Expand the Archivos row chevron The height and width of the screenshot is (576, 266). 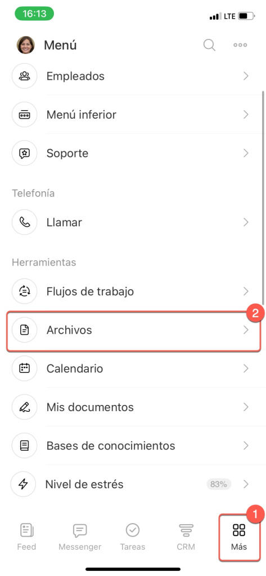point(246,330)
